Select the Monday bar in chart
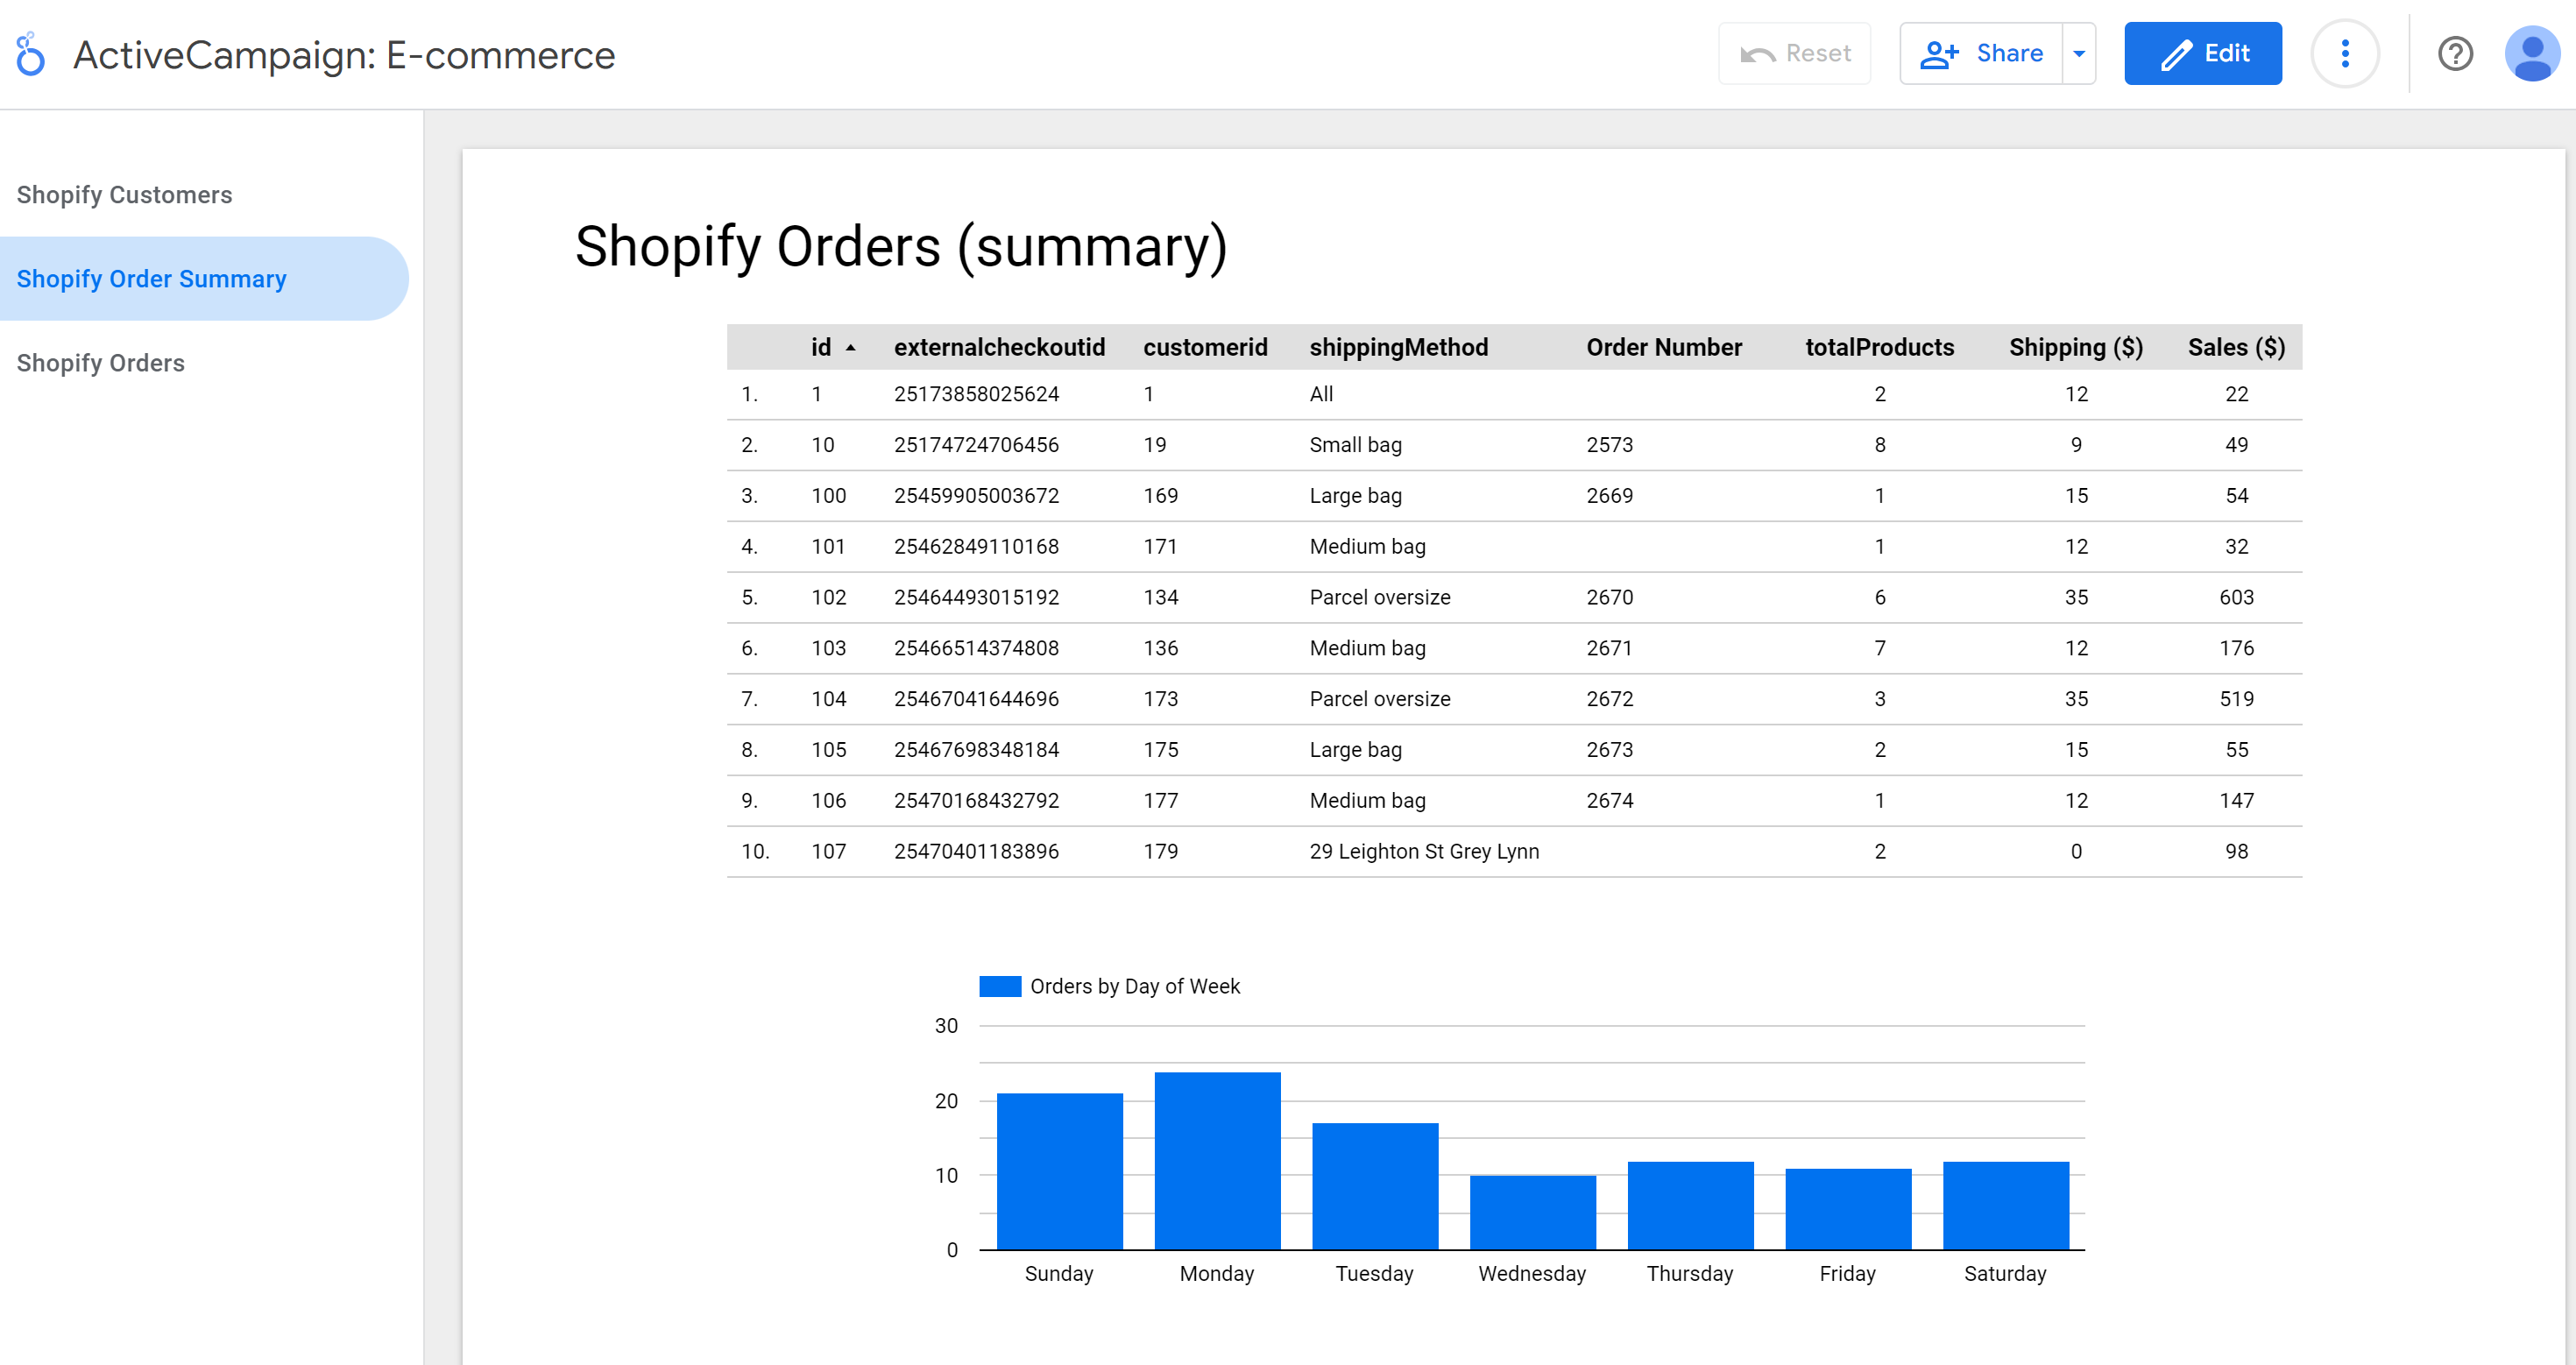 (x=1217, y=1161)
